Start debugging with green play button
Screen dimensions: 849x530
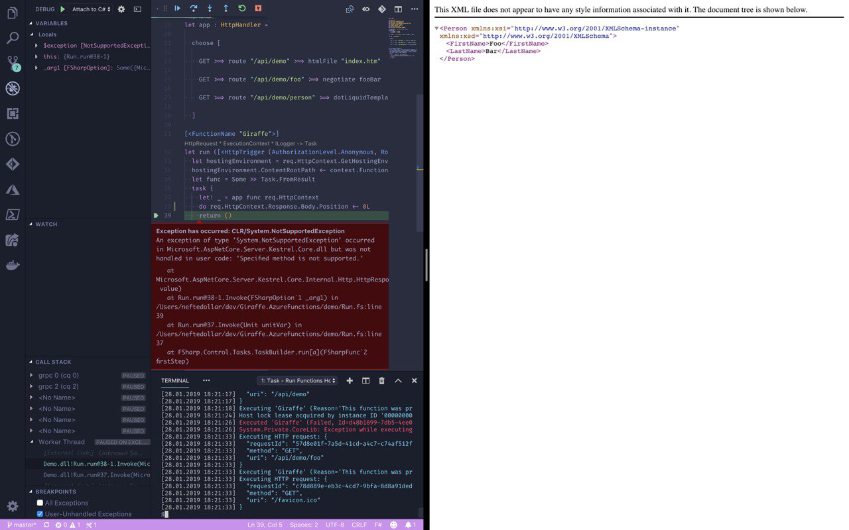point(62,9)
